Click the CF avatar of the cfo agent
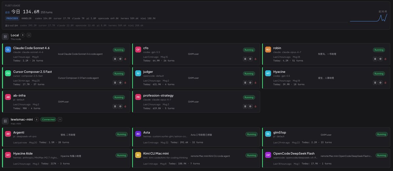The height and width of the screenshot is (171, 393). (138, 49)
